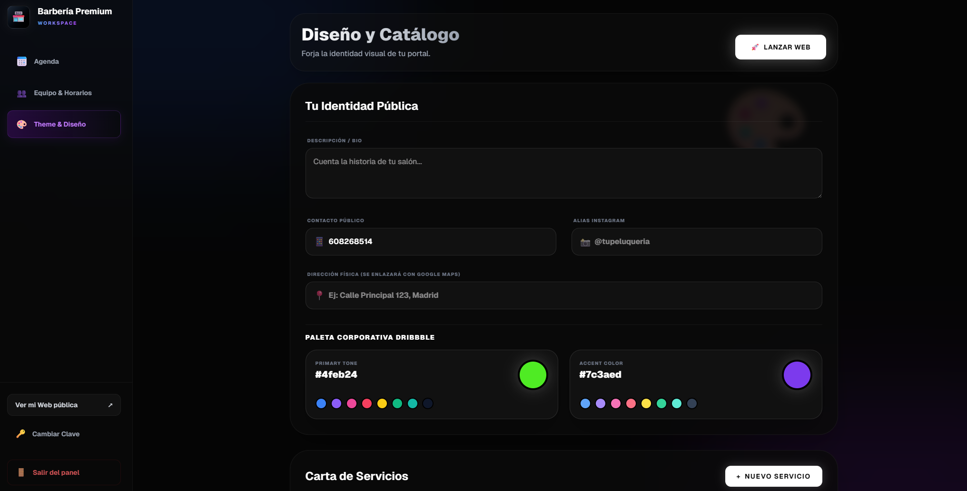Click Nuevo Servicio to add a service
Image resolution: width=967 pixels, height=491 pixels.
click(x=773, y=476)
